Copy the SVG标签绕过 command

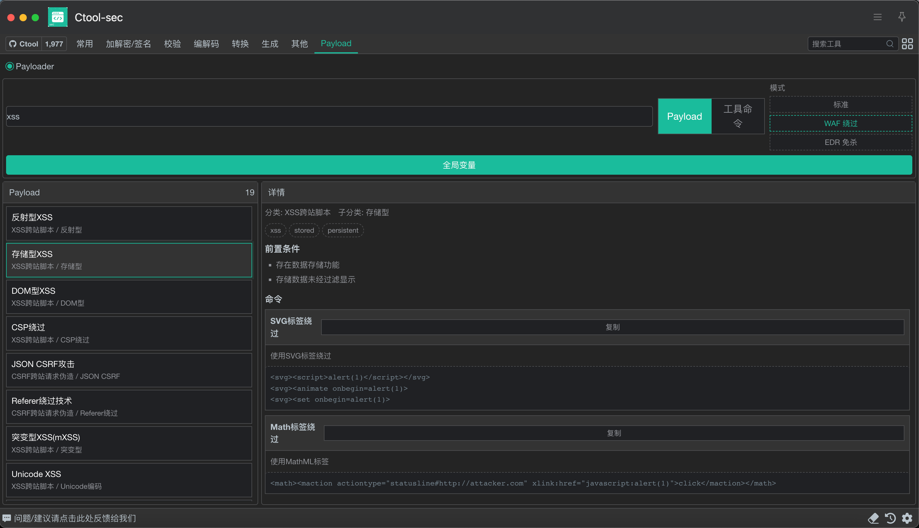pos(612,327)
